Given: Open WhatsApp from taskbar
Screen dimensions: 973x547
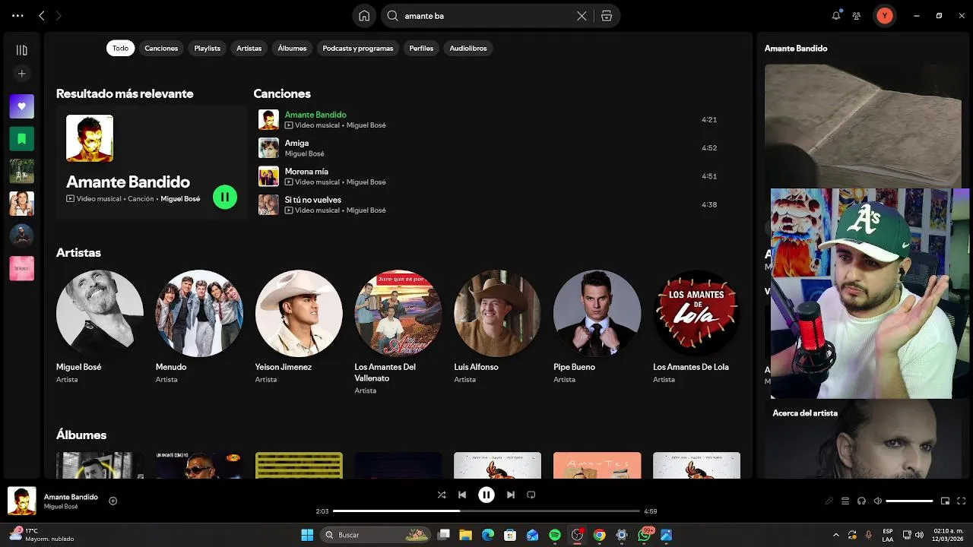Looking at the screenshot, I should pyautogui.click(x=645, y=535).
